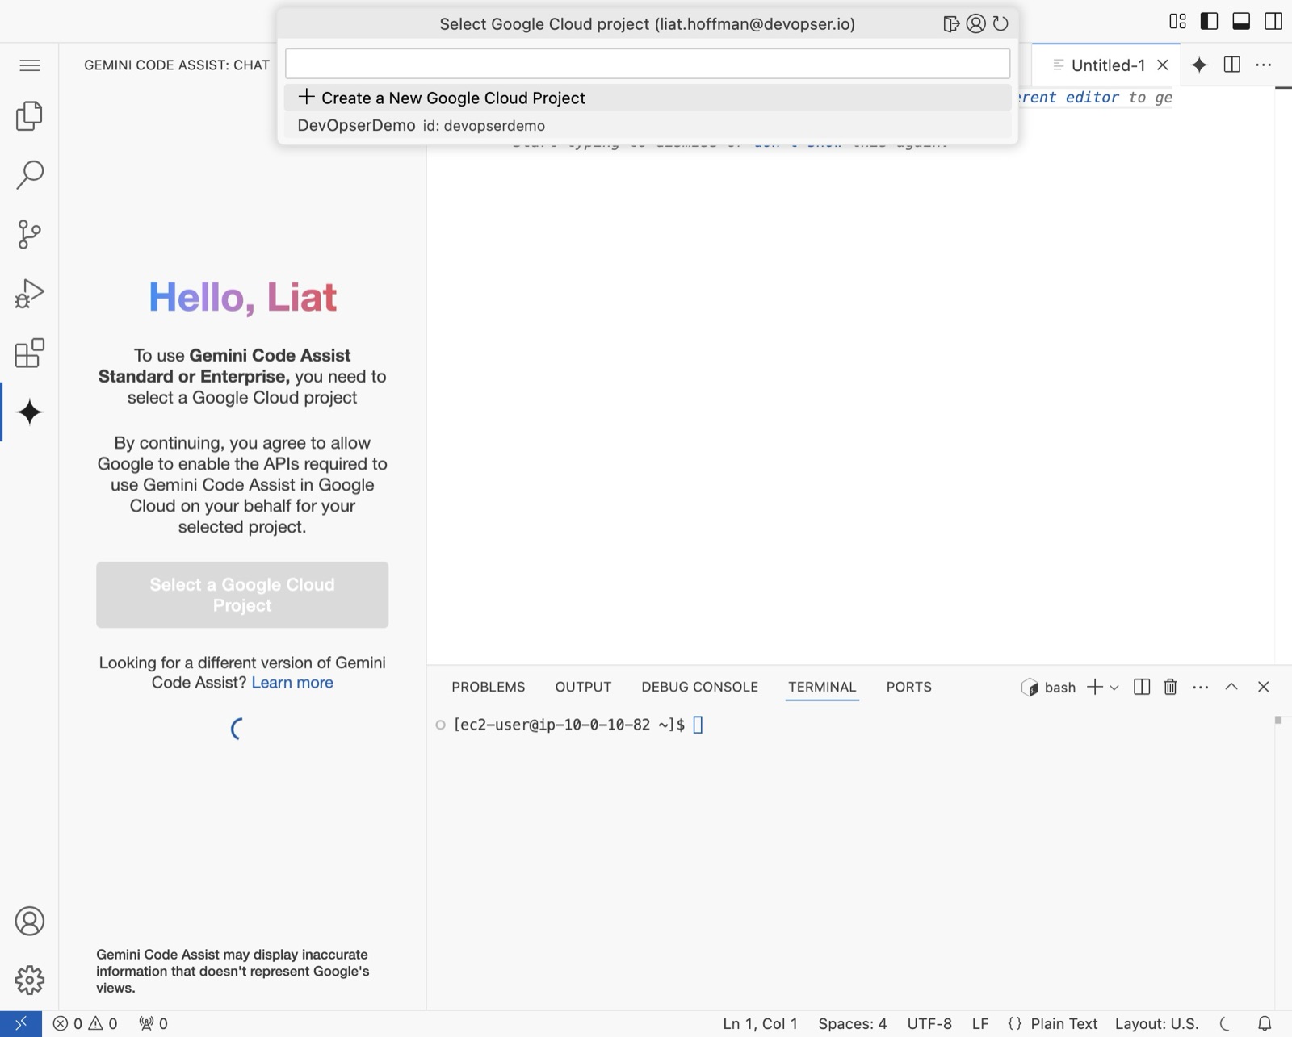The height and width of the screenshot is (1037, 1292).
Task: Click the Select a Google Cloud Project button
Action: [242, 595]
